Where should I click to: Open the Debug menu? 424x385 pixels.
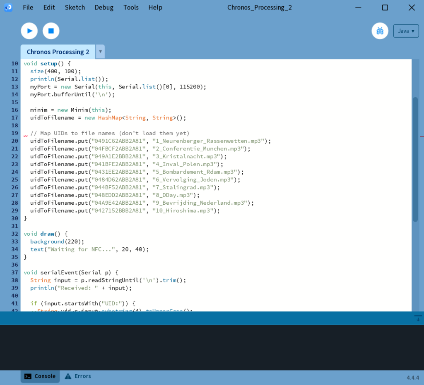tap(104, 7)
